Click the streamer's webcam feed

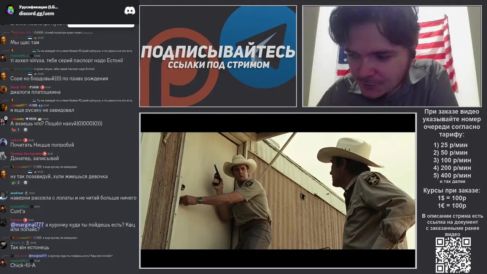[x=392, y=56]
